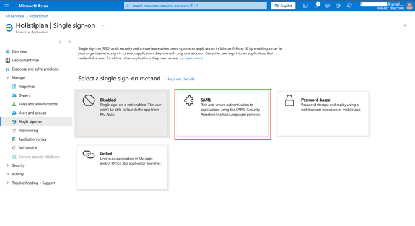415x226 pixels.
Task: Click the Diagnose wrench icon
Action: click(x=7, y=69)
